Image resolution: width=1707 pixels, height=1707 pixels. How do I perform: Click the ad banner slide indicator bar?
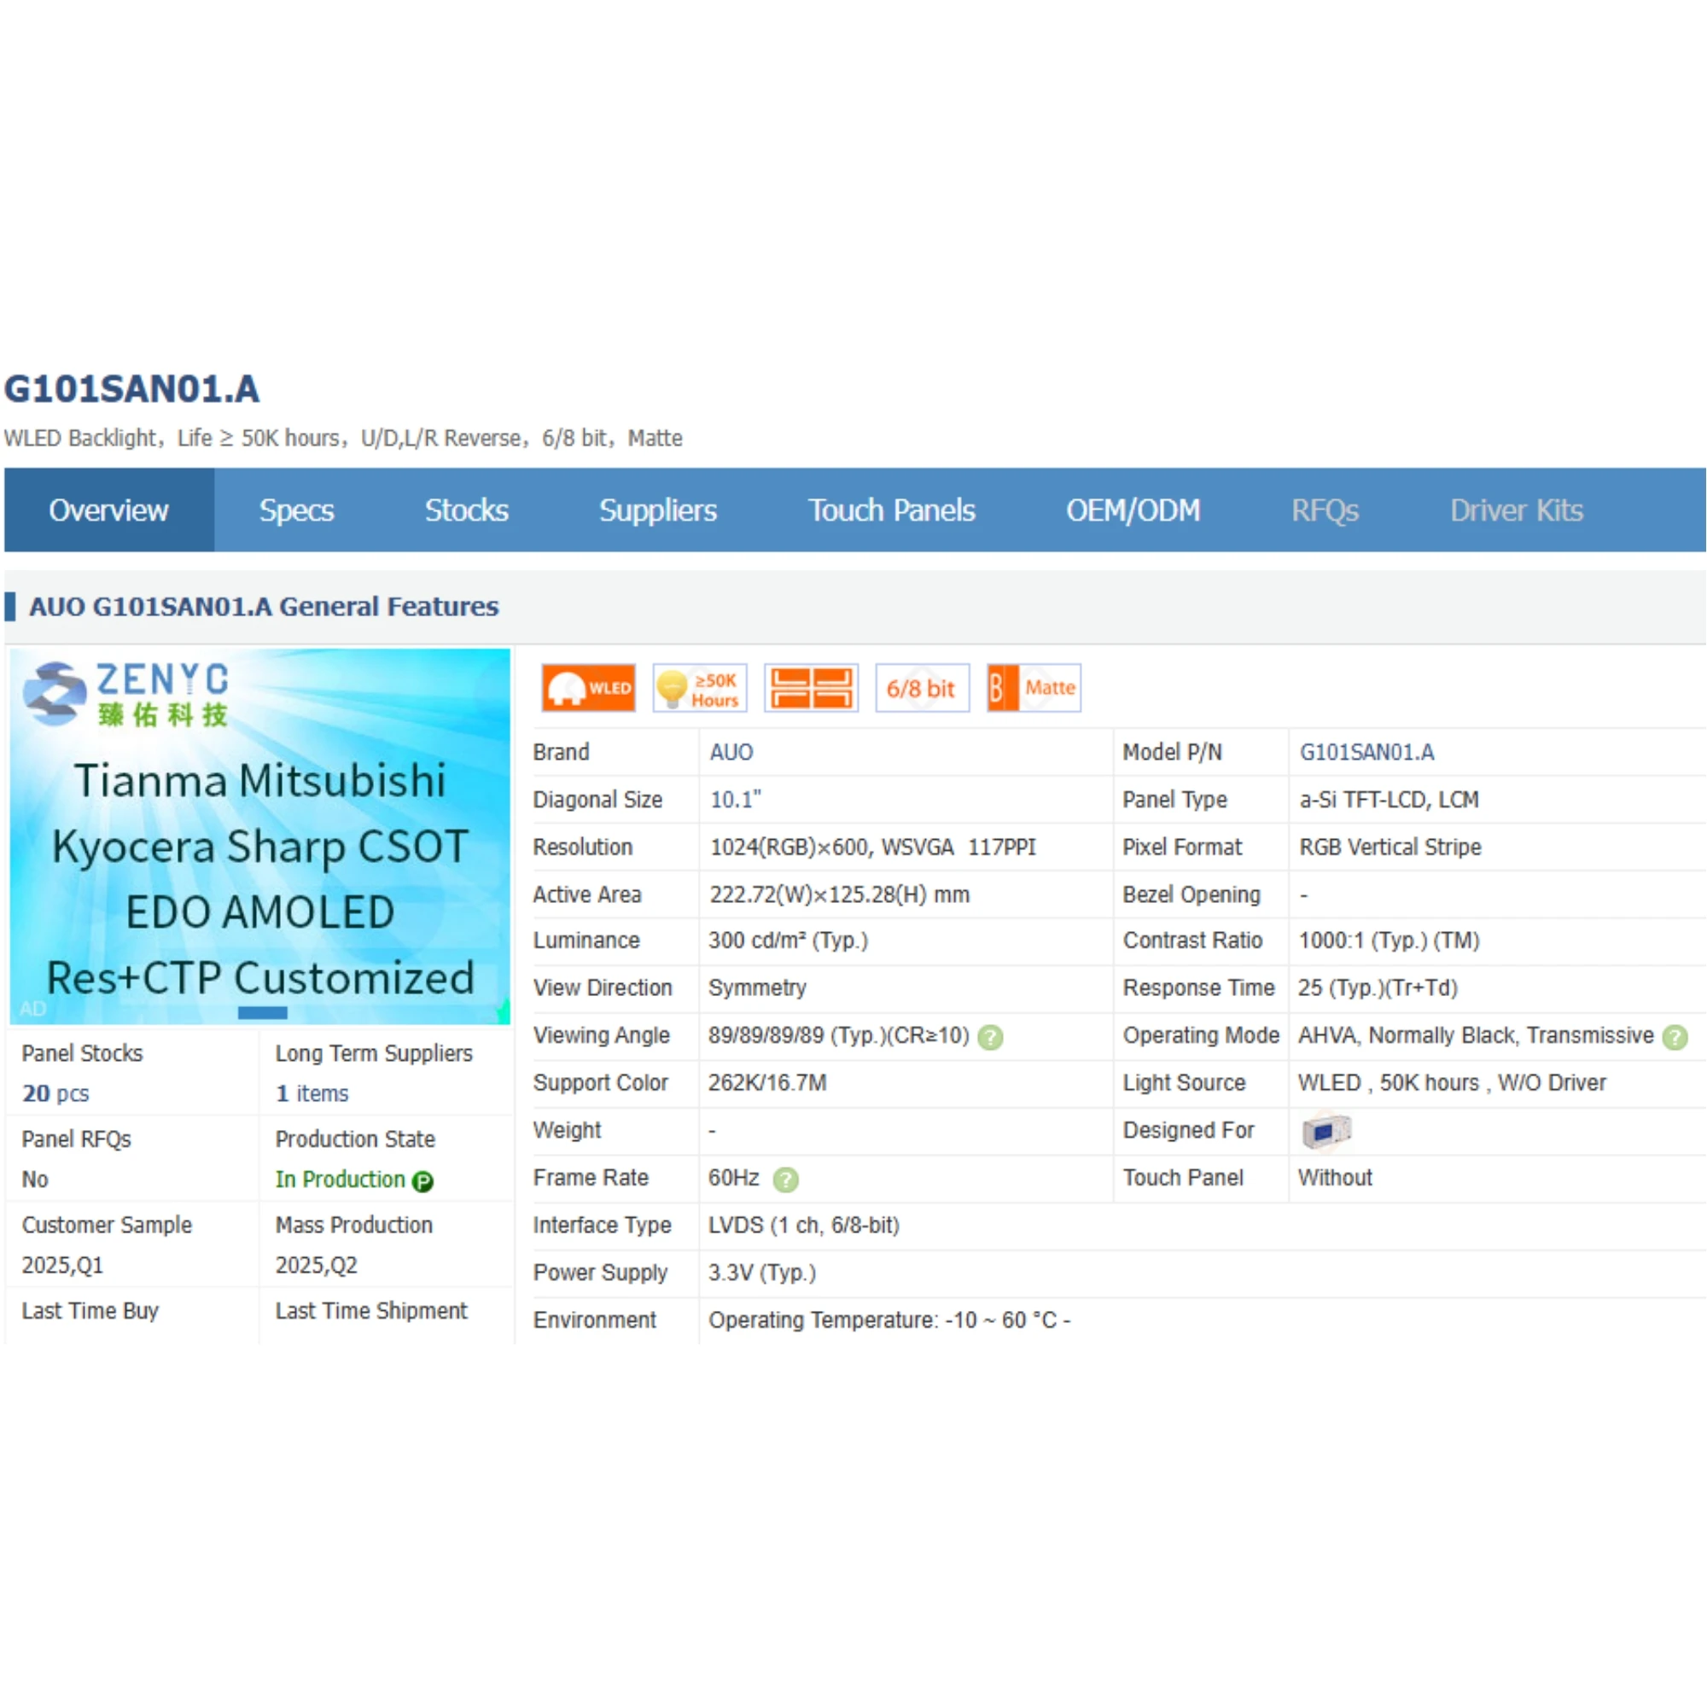coord(262,1012)
